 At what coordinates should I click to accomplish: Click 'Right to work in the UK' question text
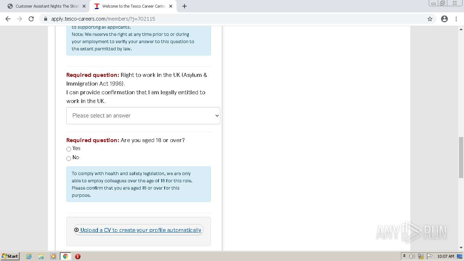[x=137, y=79]
